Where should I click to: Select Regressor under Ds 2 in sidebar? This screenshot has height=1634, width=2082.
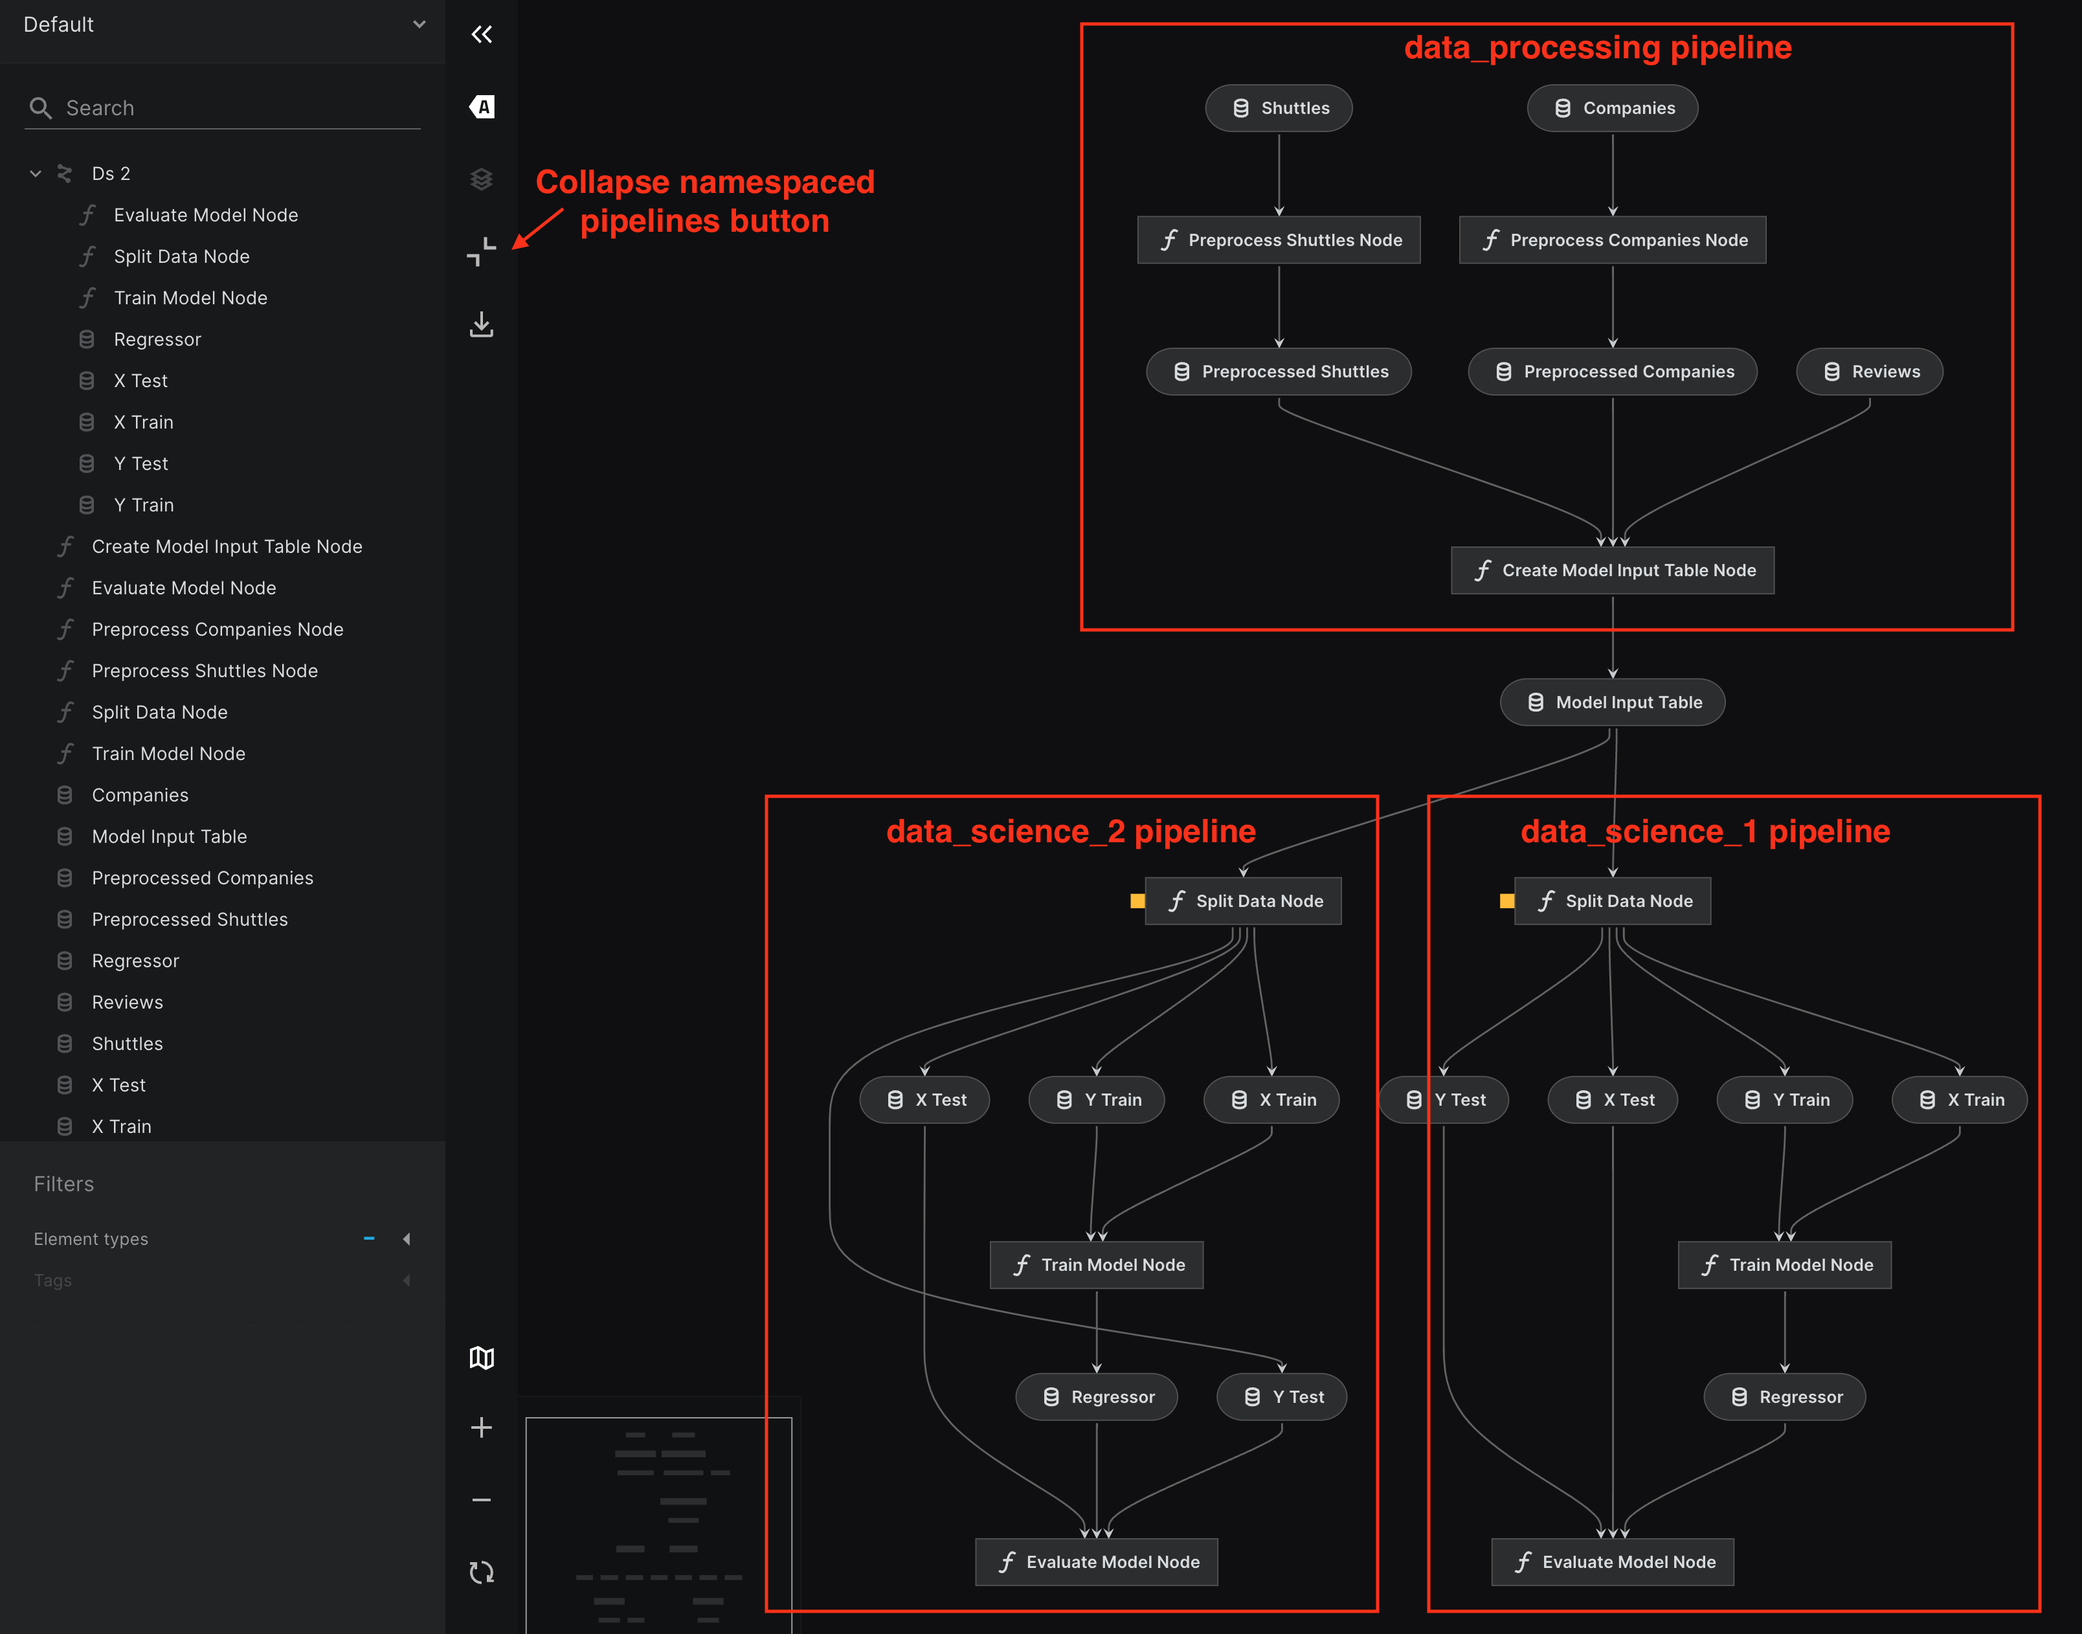tap(157, 340)
